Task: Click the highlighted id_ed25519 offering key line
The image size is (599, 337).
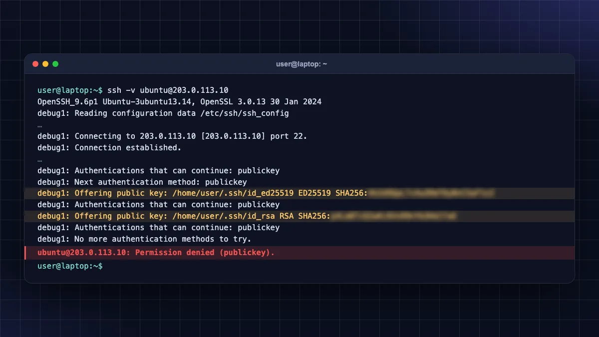Action: 299,193
